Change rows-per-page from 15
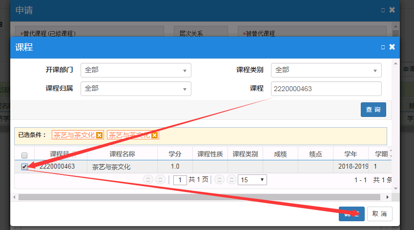Viewport: 414px width, 230px height. coord(252,180)
